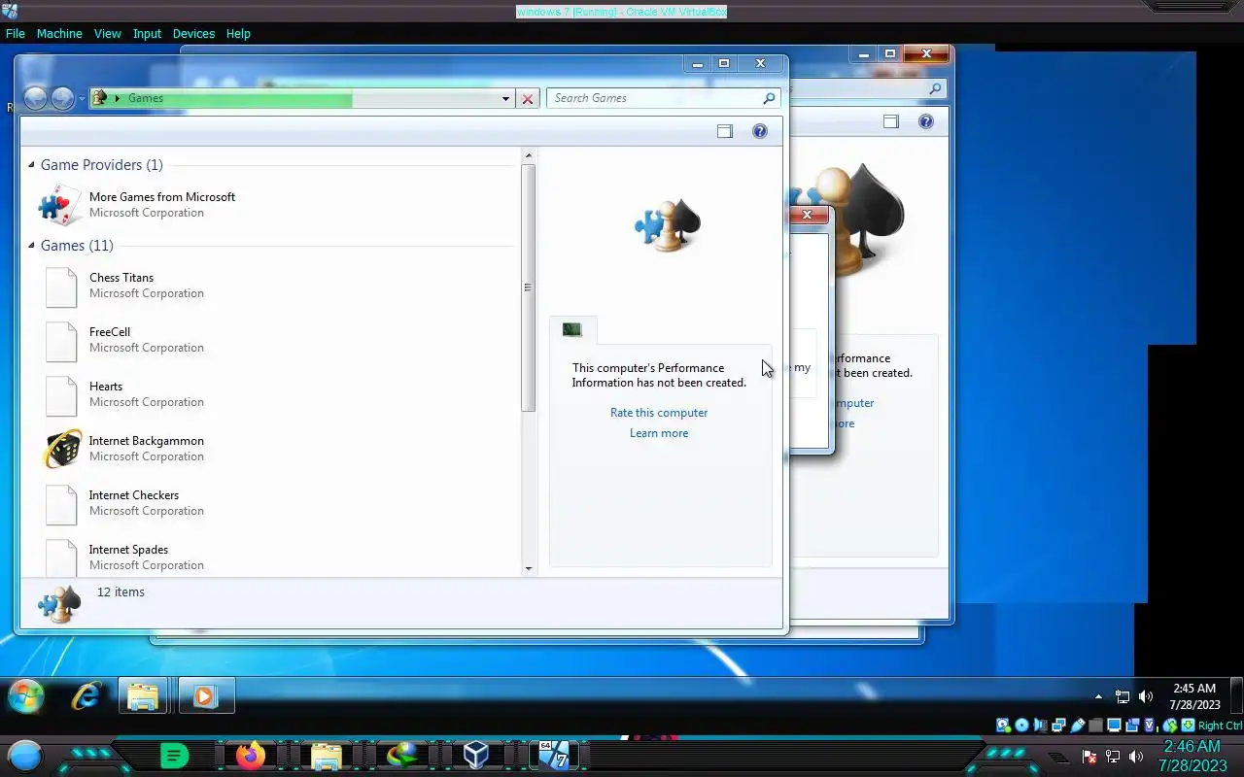Image resolution: width=1244 pixels, height=777 pixels.
Task: Go forward with the Games window forward arrow
Action: click(x=61, y=98)
